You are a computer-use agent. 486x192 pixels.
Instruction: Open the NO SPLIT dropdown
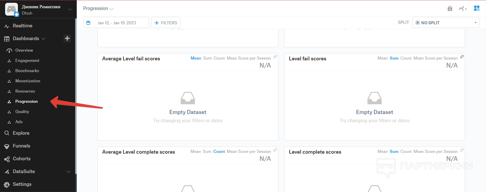coord(446,23)
